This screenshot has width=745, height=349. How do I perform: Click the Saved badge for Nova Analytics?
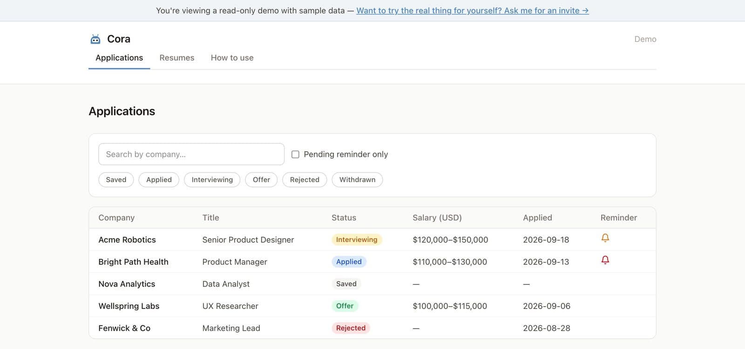(346, 284)
